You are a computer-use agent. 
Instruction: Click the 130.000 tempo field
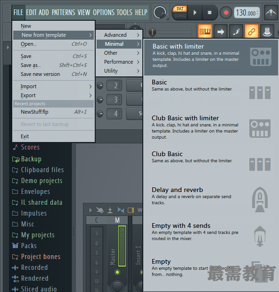coord(246,13)
